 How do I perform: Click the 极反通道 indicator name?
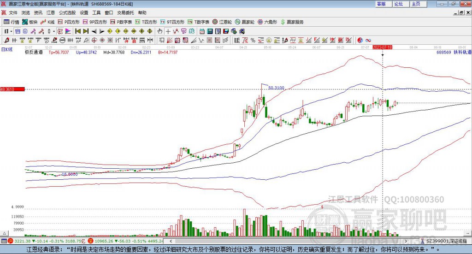34,53
